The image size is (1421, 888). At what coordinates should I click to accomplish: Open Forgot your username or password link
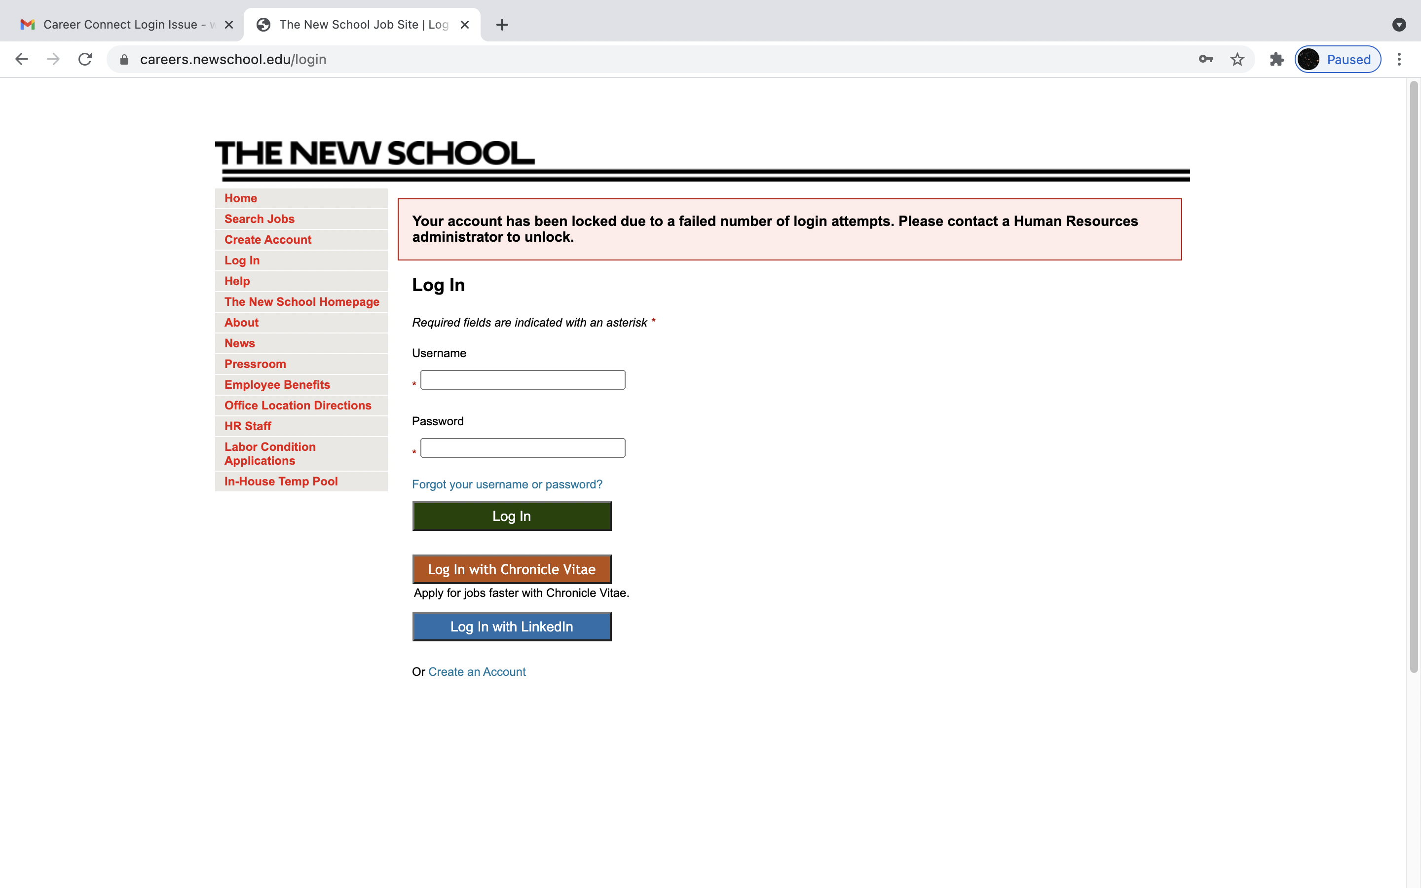coord(507,484)
